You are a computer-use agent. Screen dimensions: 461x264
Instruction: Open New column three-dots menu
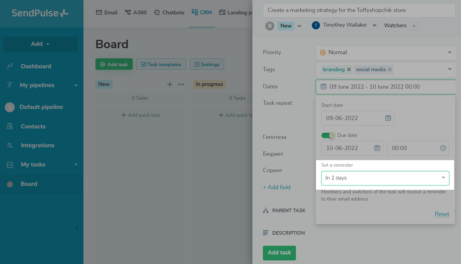tap(181, 84)
